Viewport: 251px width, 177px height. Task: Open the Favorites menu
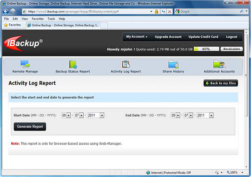pyautogui.click(x=38, y=19)
